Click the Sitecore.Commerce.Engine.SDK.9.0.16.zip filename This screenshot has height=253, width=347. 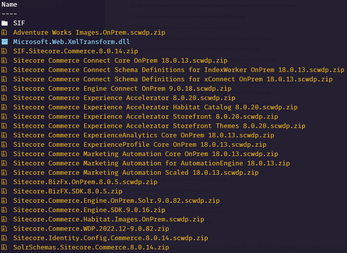click(x=89, y=210)
